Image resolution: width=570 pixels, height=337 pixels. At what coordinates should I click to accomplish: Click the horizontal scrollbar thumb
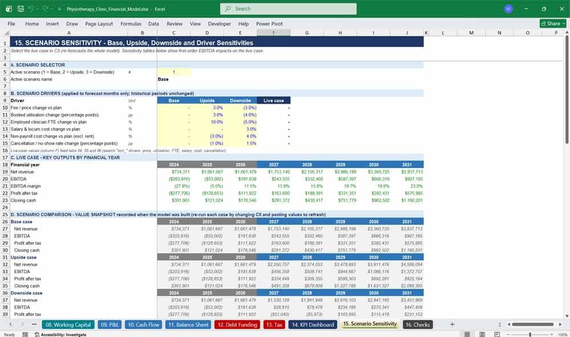click(x=532, y=324)
